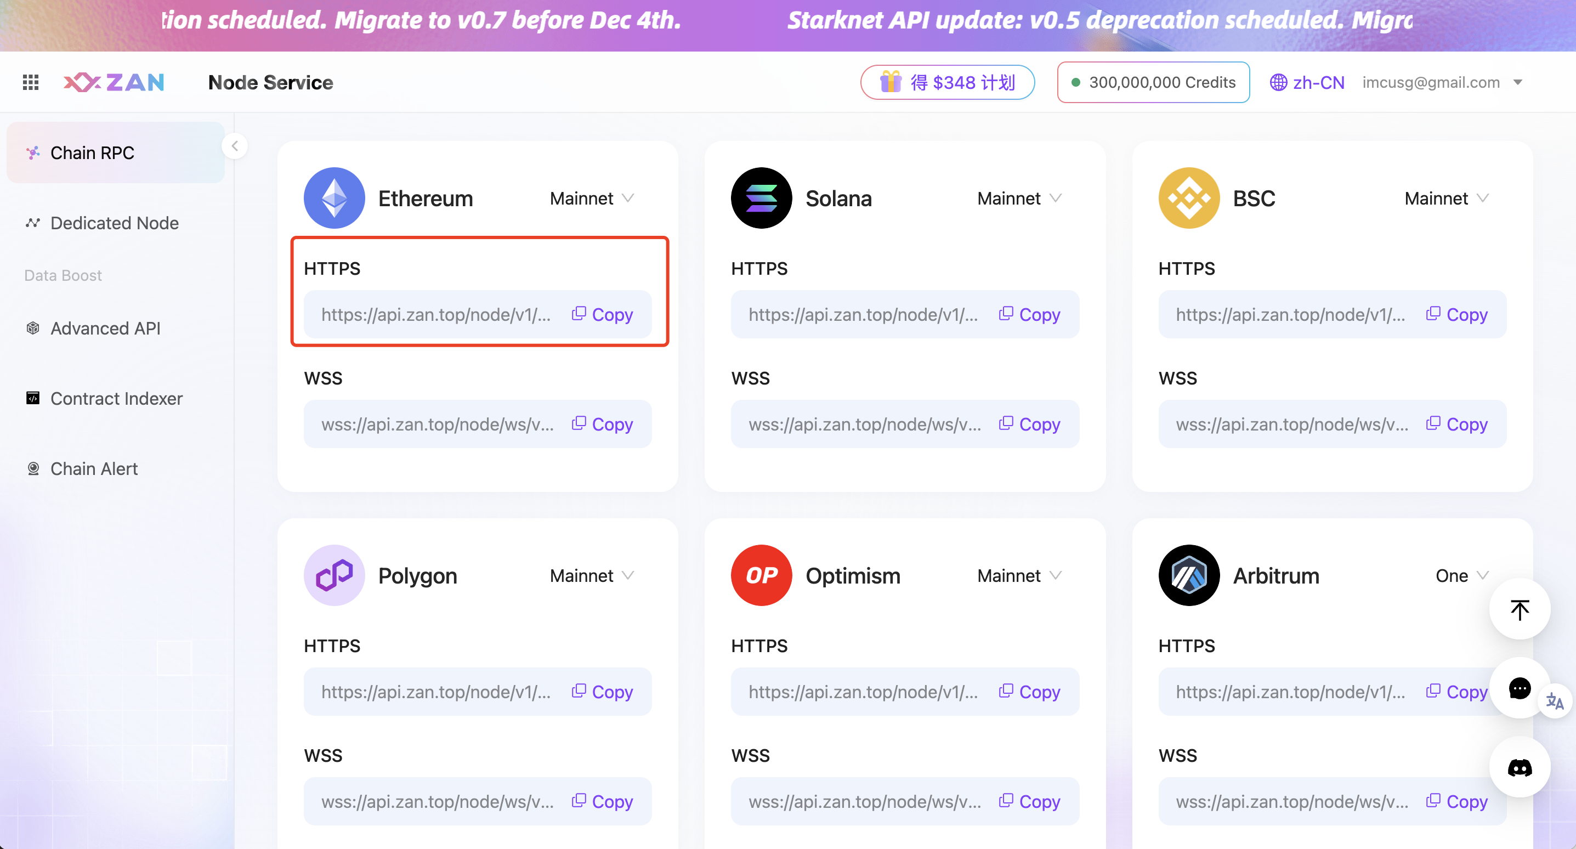This screenshot has height=849, width=1576.
Task: Go to Chain Alert section
Action: pyautogui.click(x=94, y=469)
